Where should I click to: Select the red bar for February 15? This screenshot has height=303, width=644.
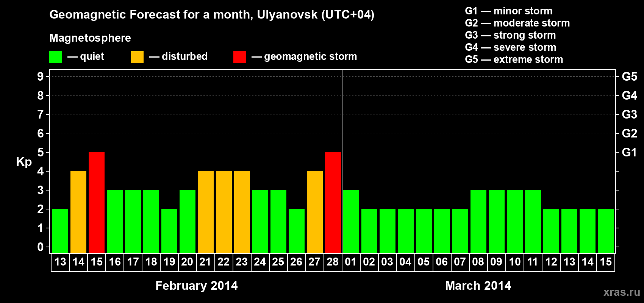97,203
